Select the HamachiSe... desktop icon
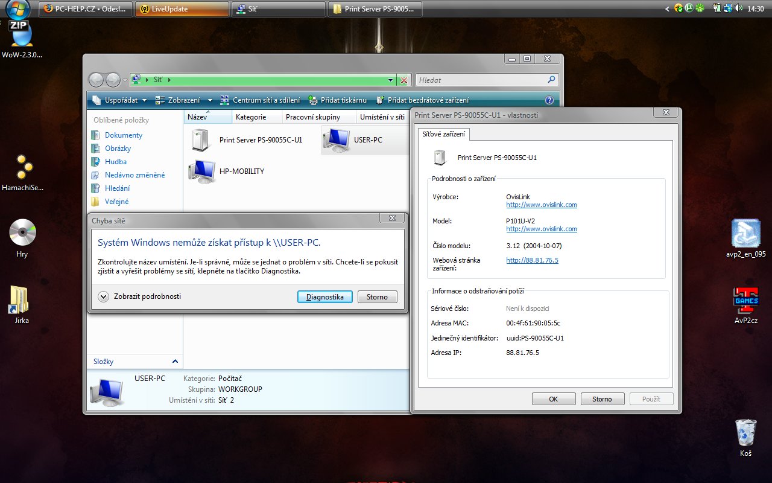This screenshot has height=483, width=772. coord(22,172)
